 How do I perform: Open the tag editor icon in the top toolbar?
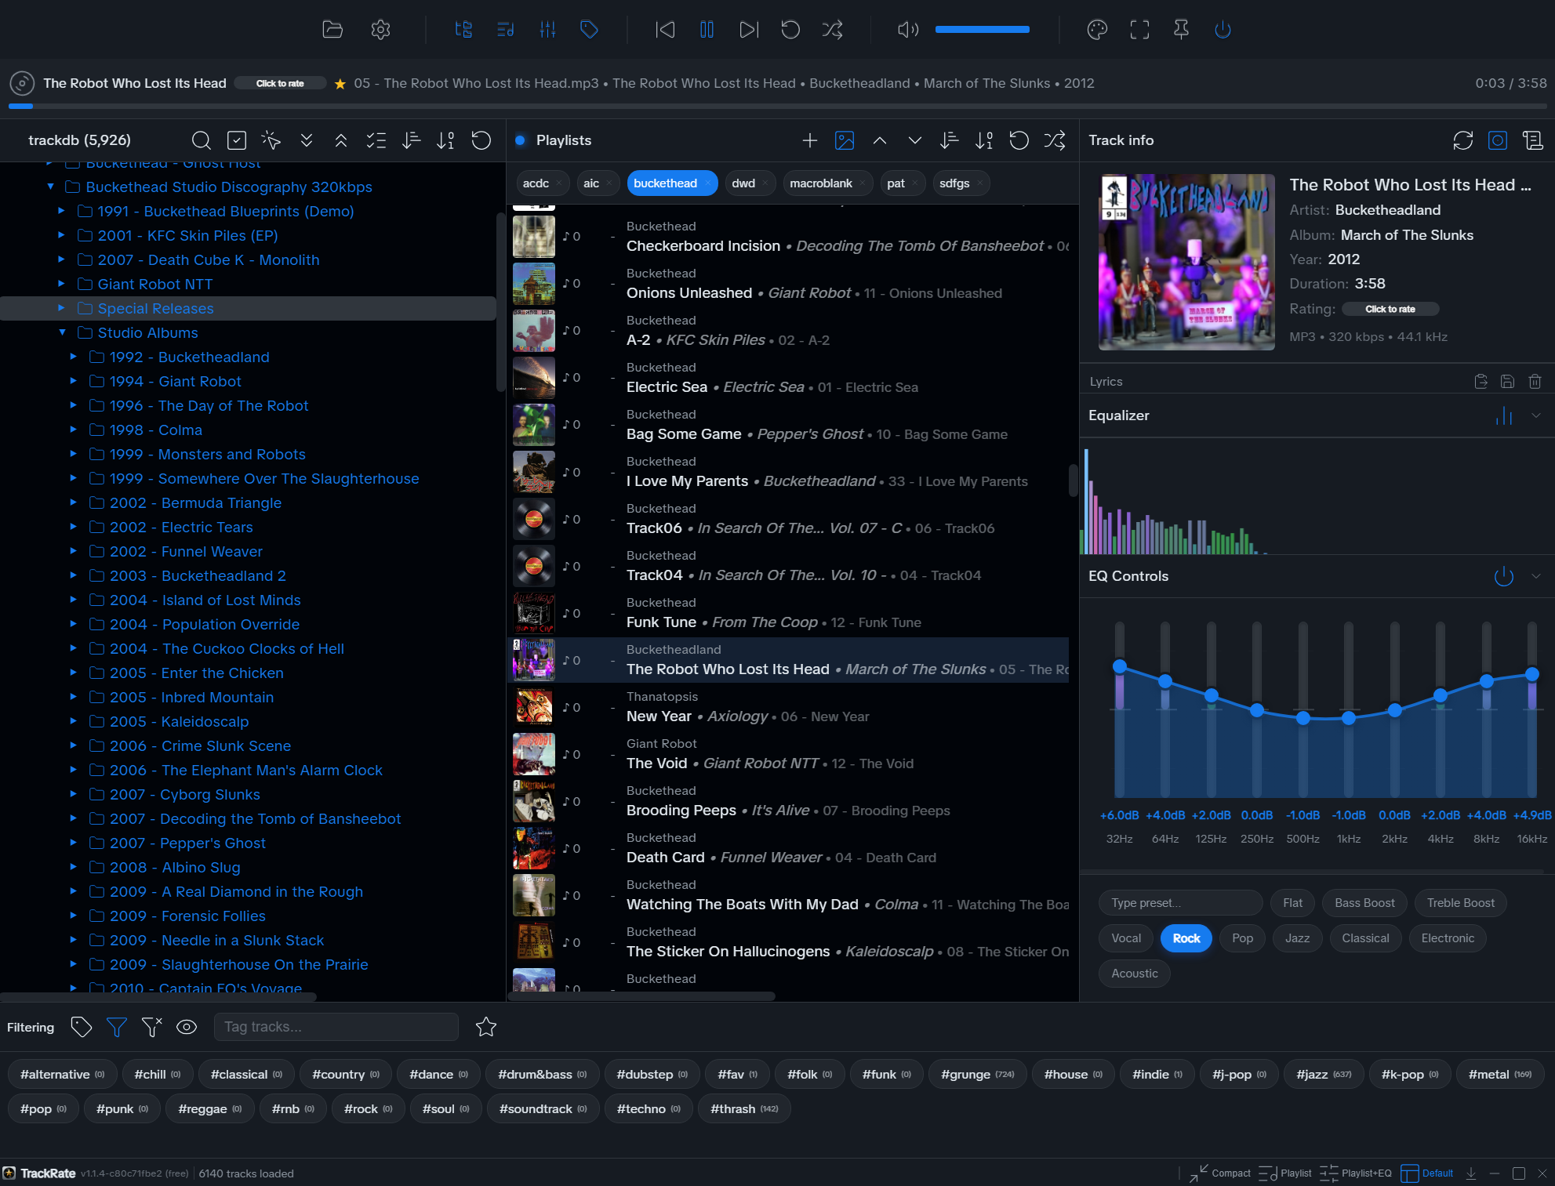coord(589,29)
